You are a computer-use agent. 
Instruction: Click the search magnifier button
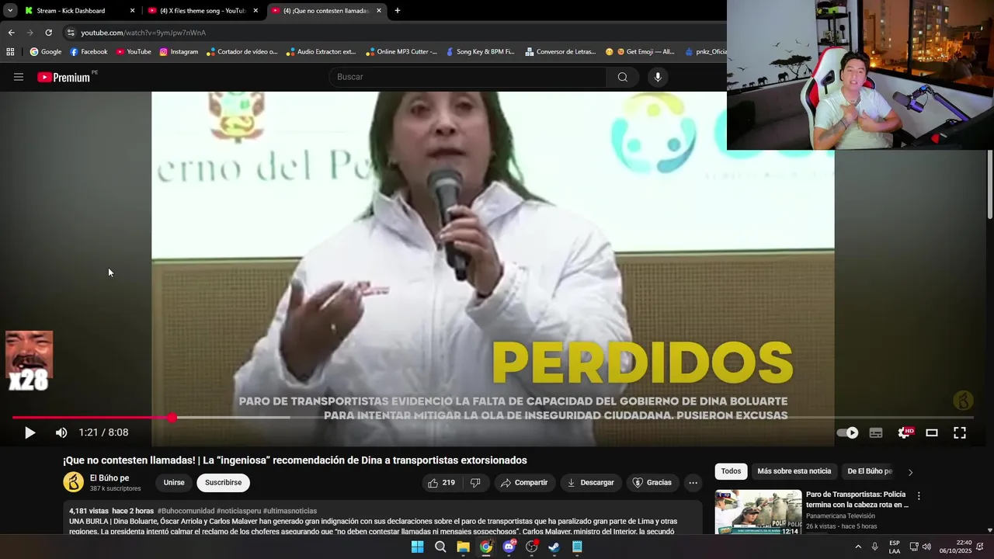[623, 77]
